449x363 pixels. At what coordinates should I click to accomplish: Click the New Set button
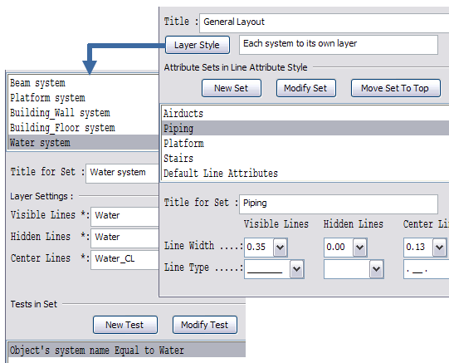coord(232,88)
